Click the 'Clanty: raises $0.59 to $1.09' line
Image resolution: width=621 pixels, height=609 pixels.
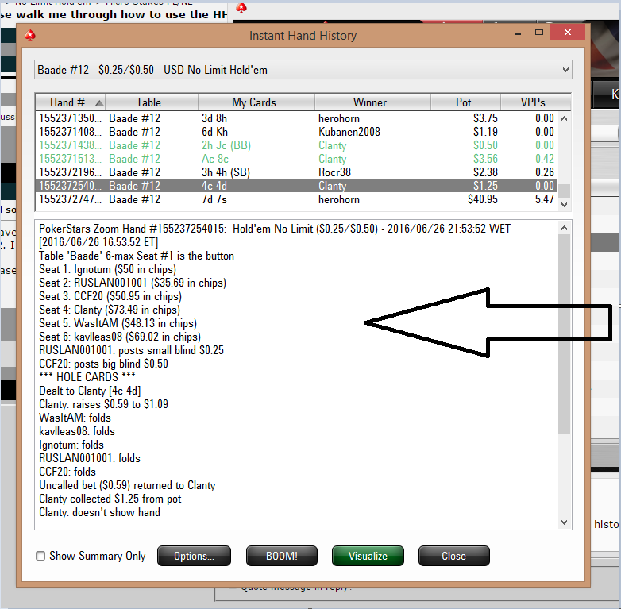point(104,404)
